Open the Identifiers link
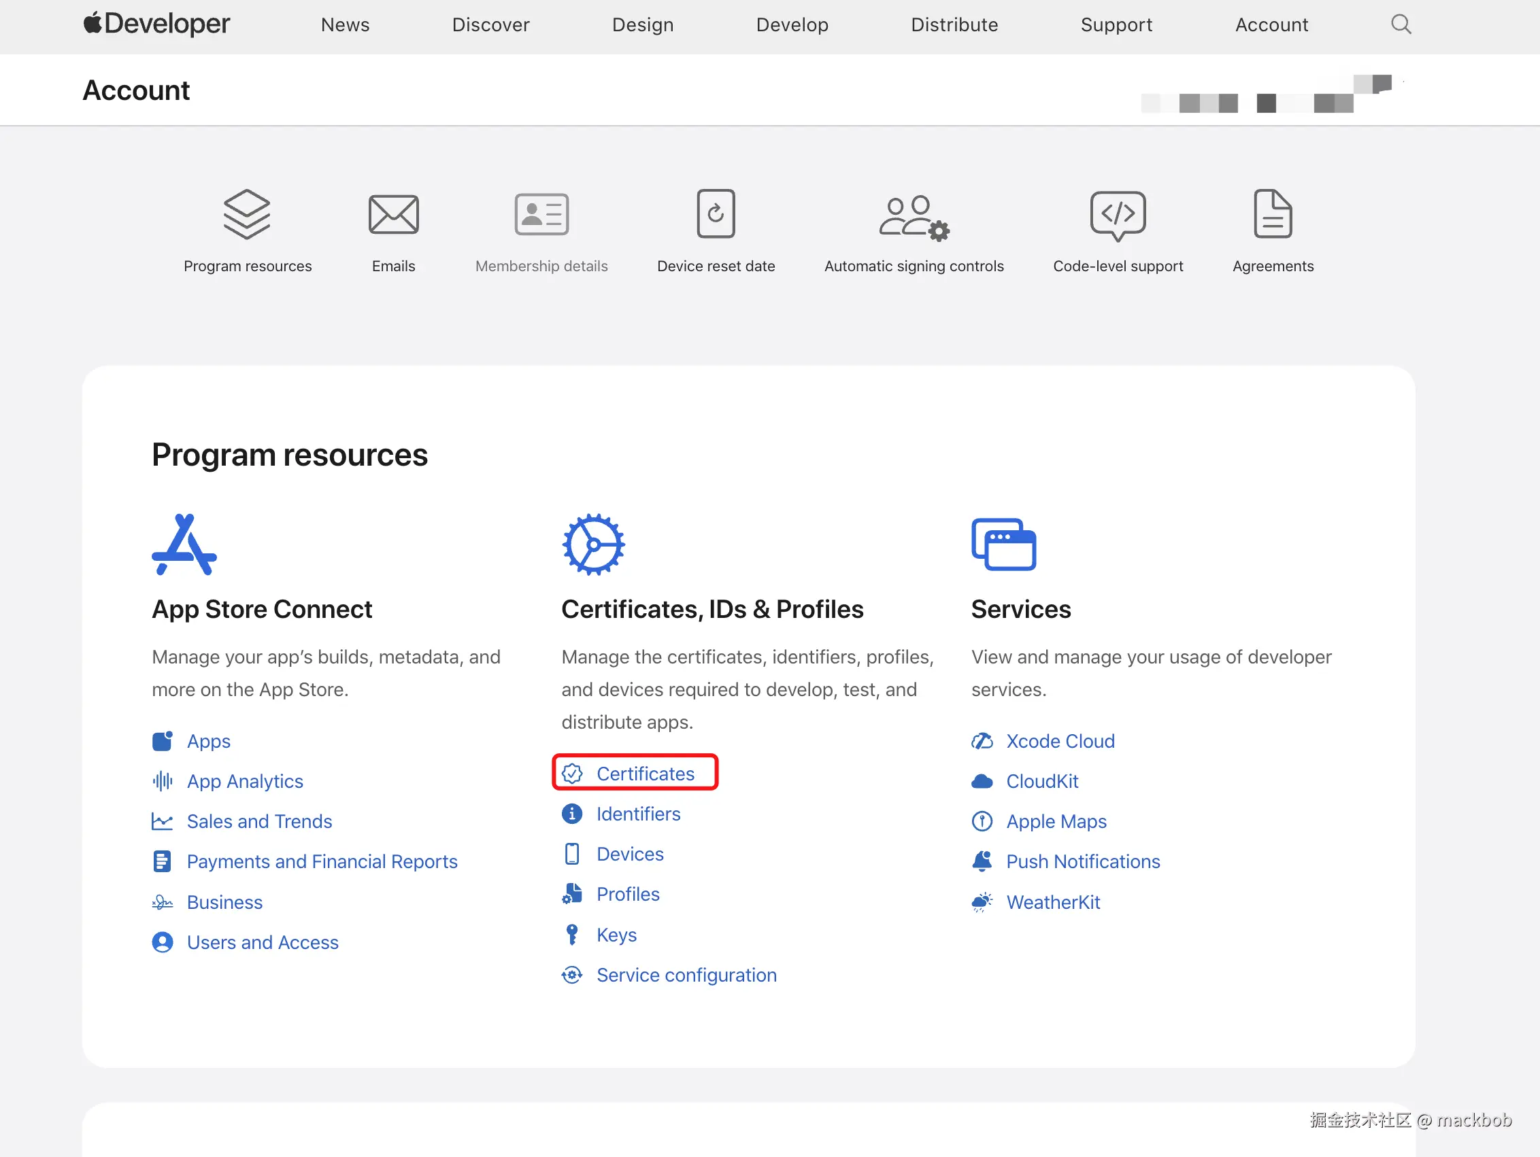This screenshot has height=1157, width=1540. tap(639, 814)
